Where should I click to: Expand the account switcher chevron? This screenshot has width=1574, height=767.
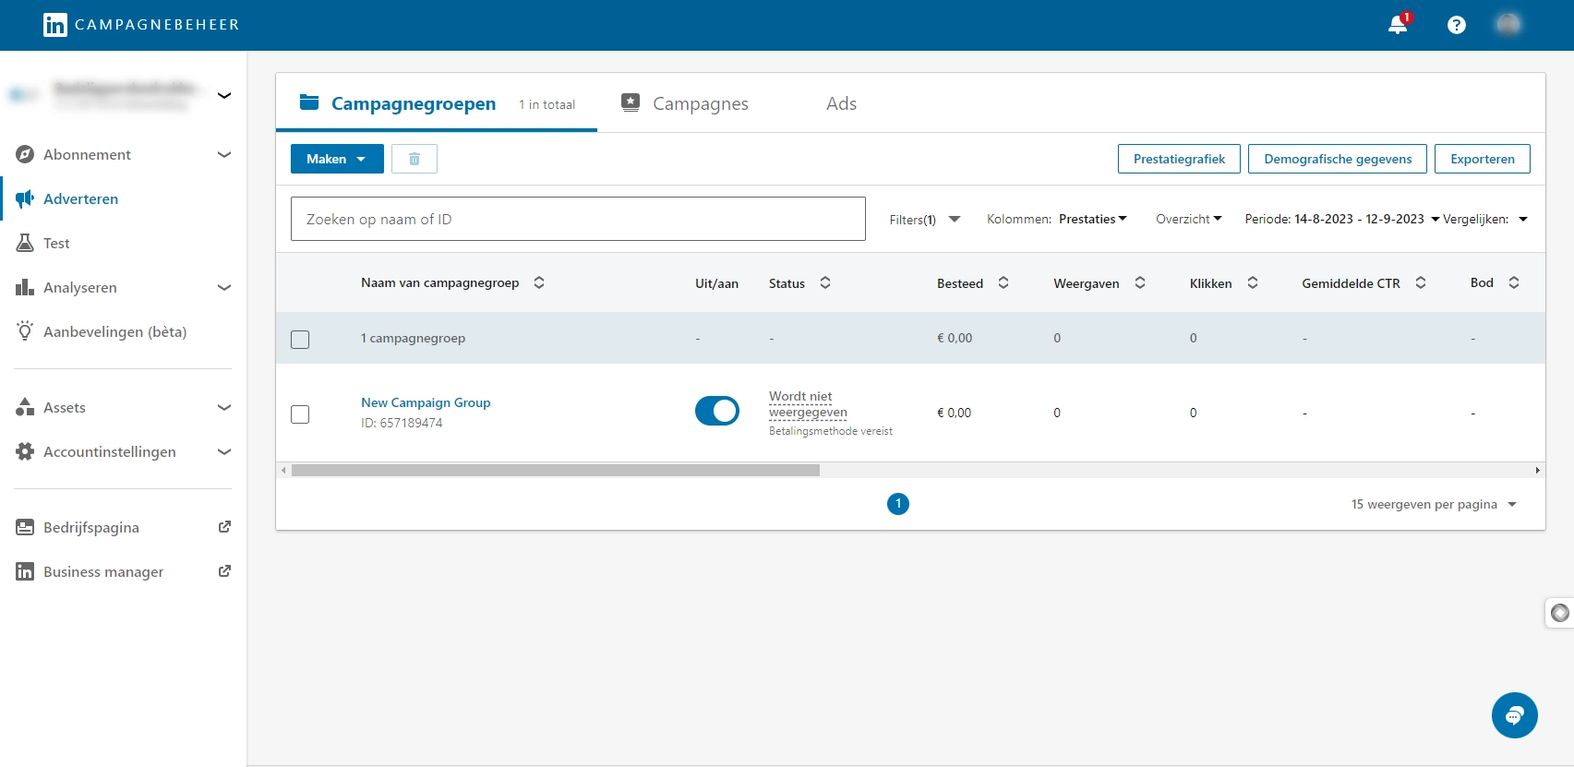pyautogui.click(x=224, y=95)
